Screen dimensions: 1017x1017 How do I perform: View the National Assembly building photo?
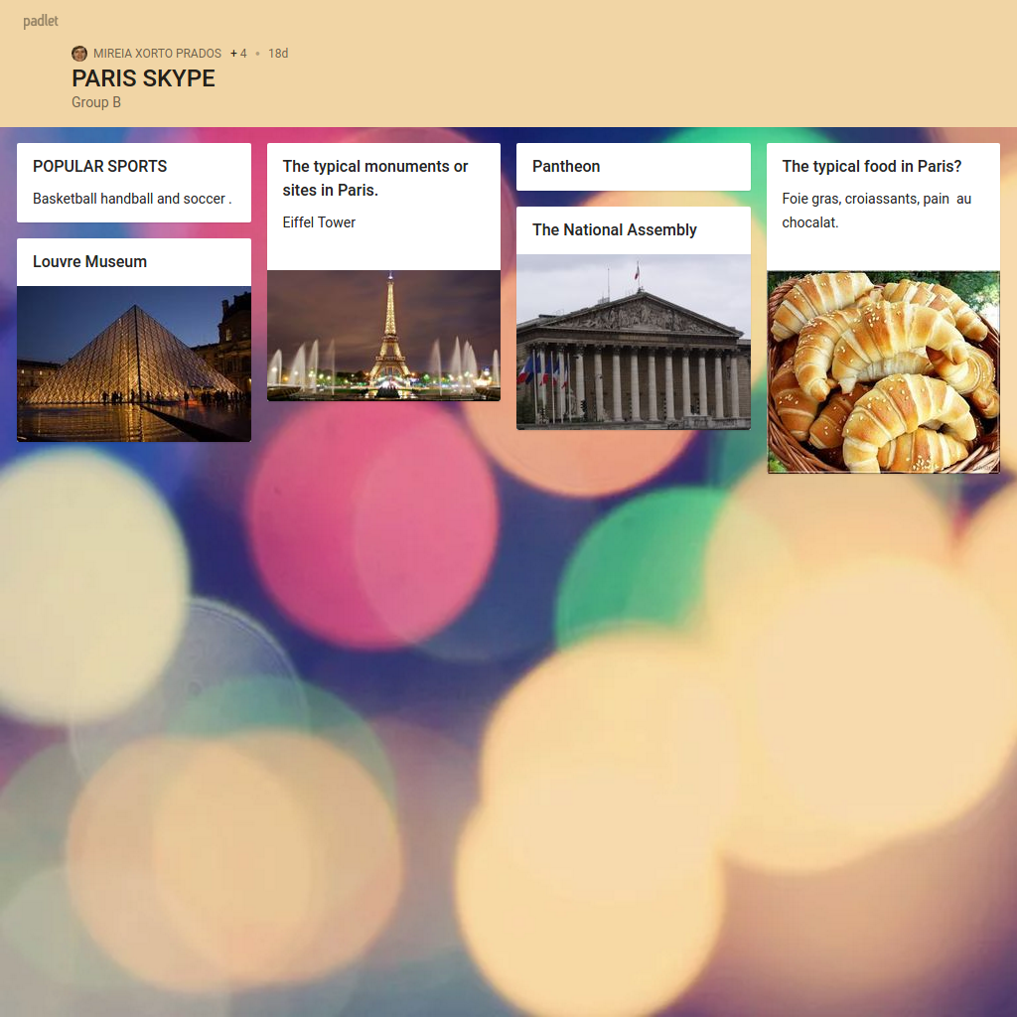coord(634,342)
